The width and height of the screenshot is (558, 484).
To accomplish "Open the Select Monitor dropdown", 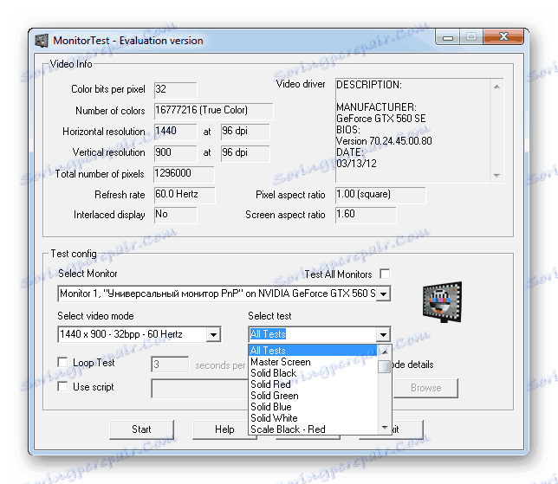I will 383,294.
